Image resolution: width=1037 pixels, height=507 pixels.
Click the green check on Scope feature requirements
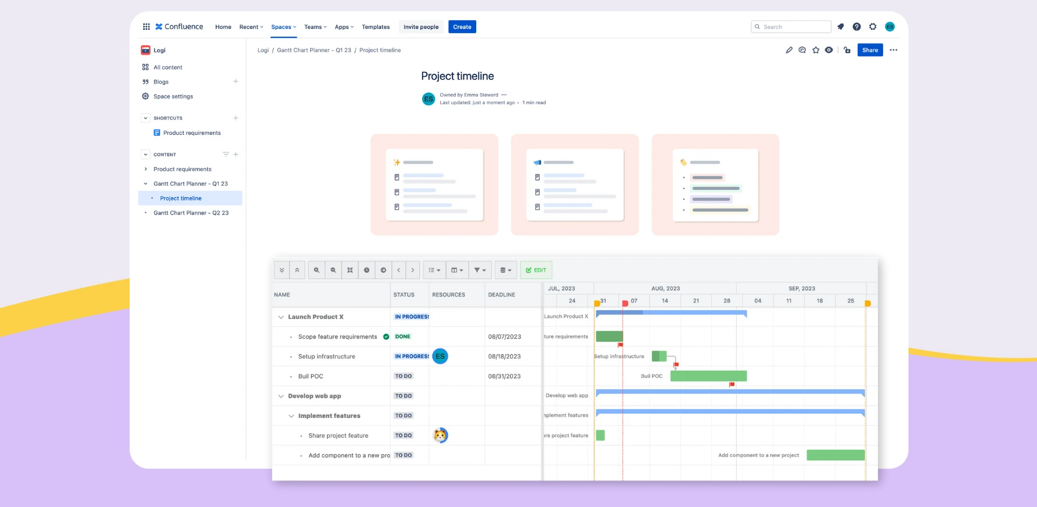386,336
